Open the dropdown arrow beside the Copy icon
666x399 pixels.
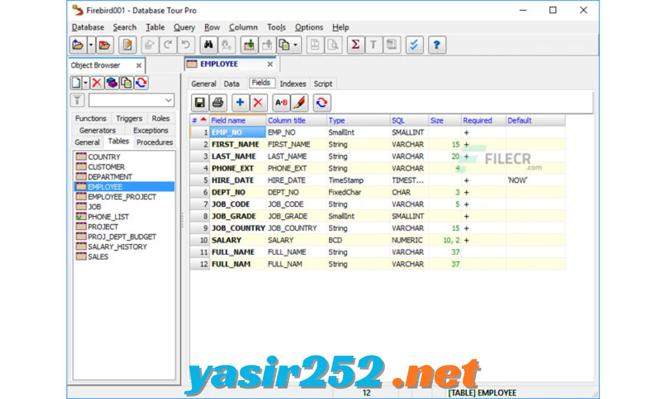coord(296,45)
